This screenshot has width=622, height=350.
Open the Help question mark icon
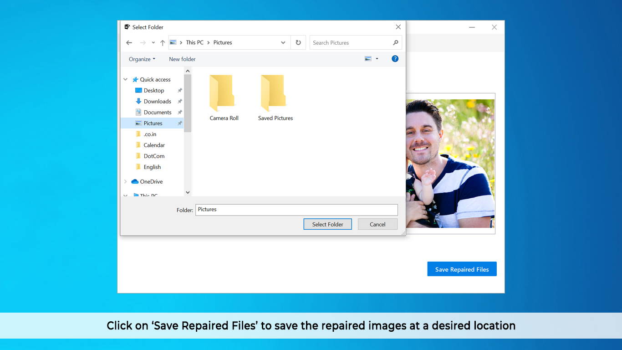point(395,59)
